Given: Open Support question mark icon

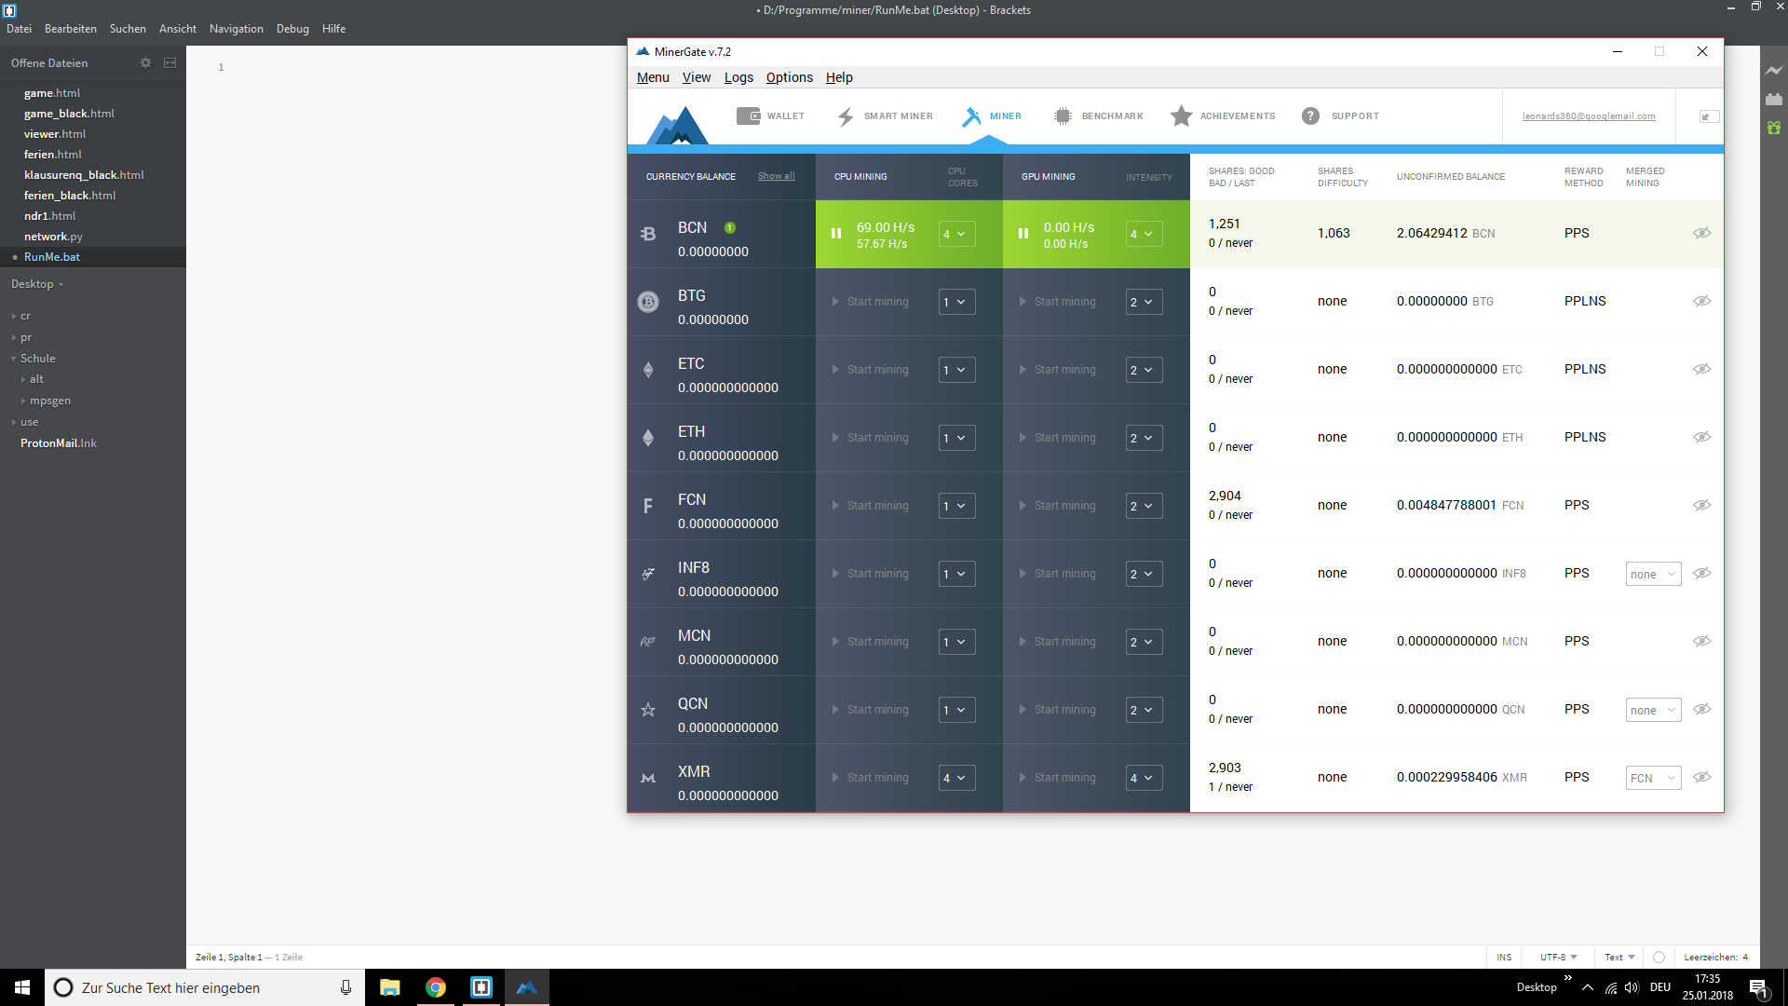Looking at the screenshot, I should click(x=1310, y=116).
